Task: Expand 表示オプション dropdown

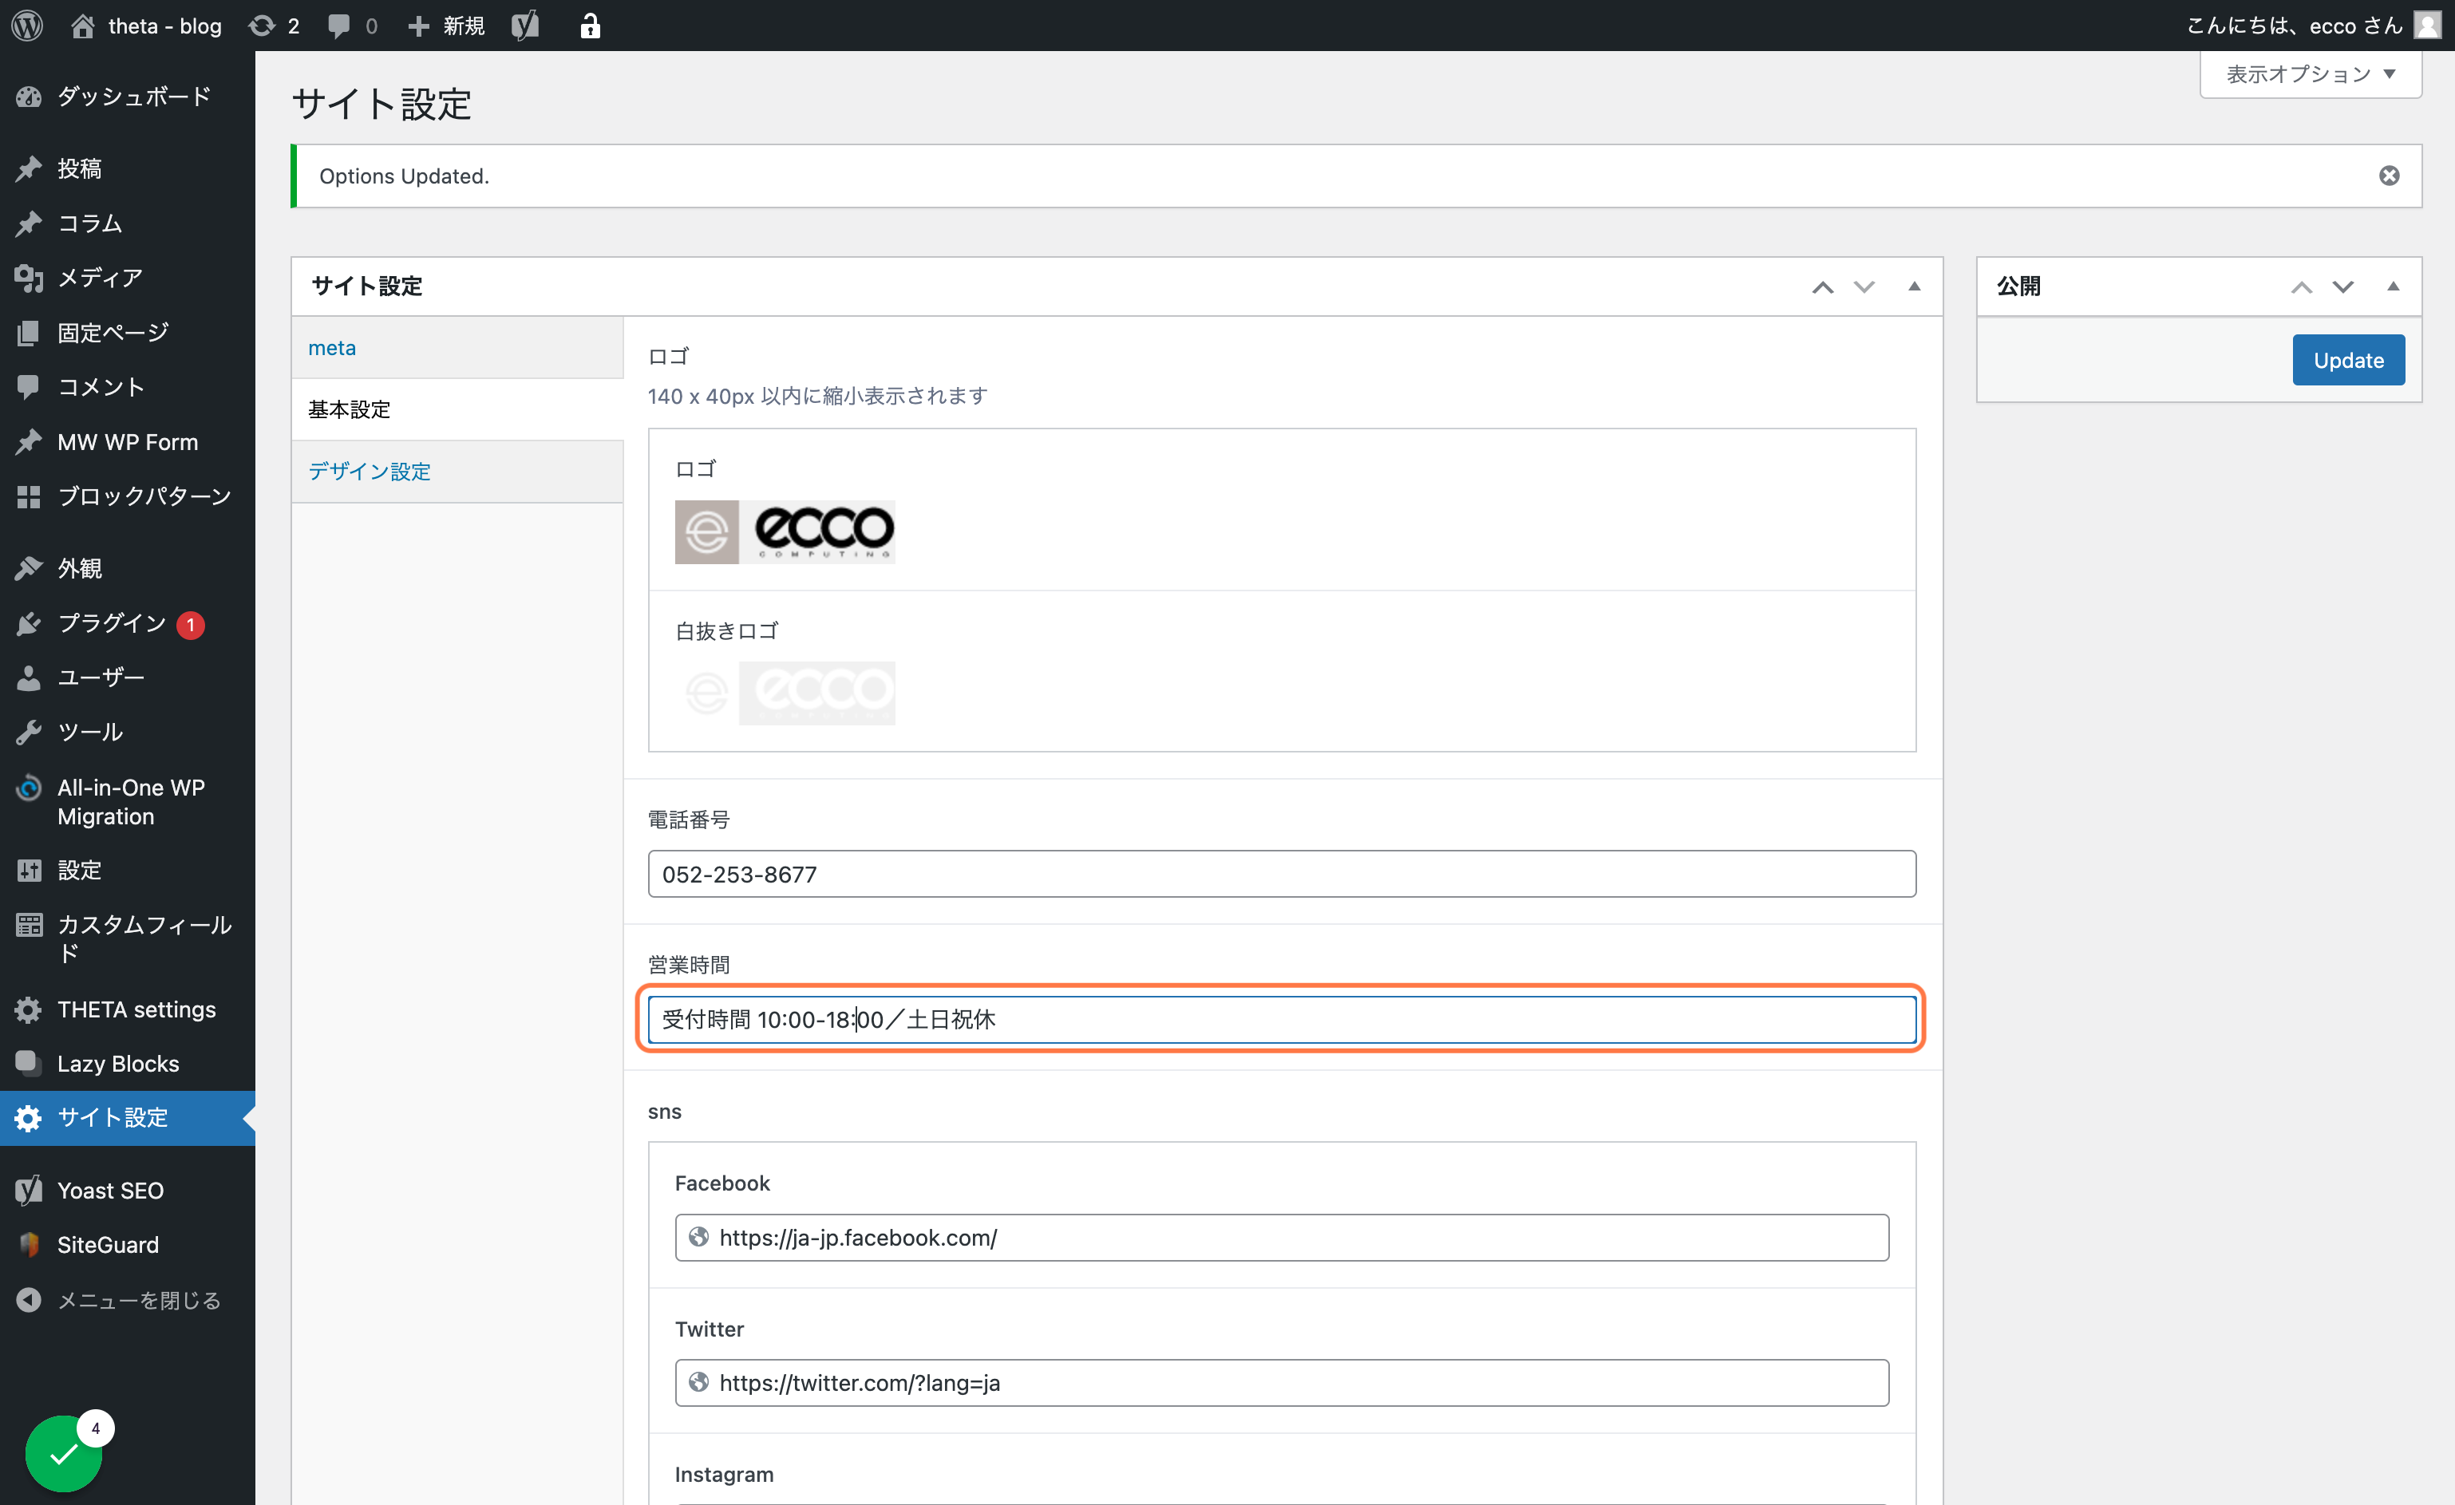Action: point(2310,75)
